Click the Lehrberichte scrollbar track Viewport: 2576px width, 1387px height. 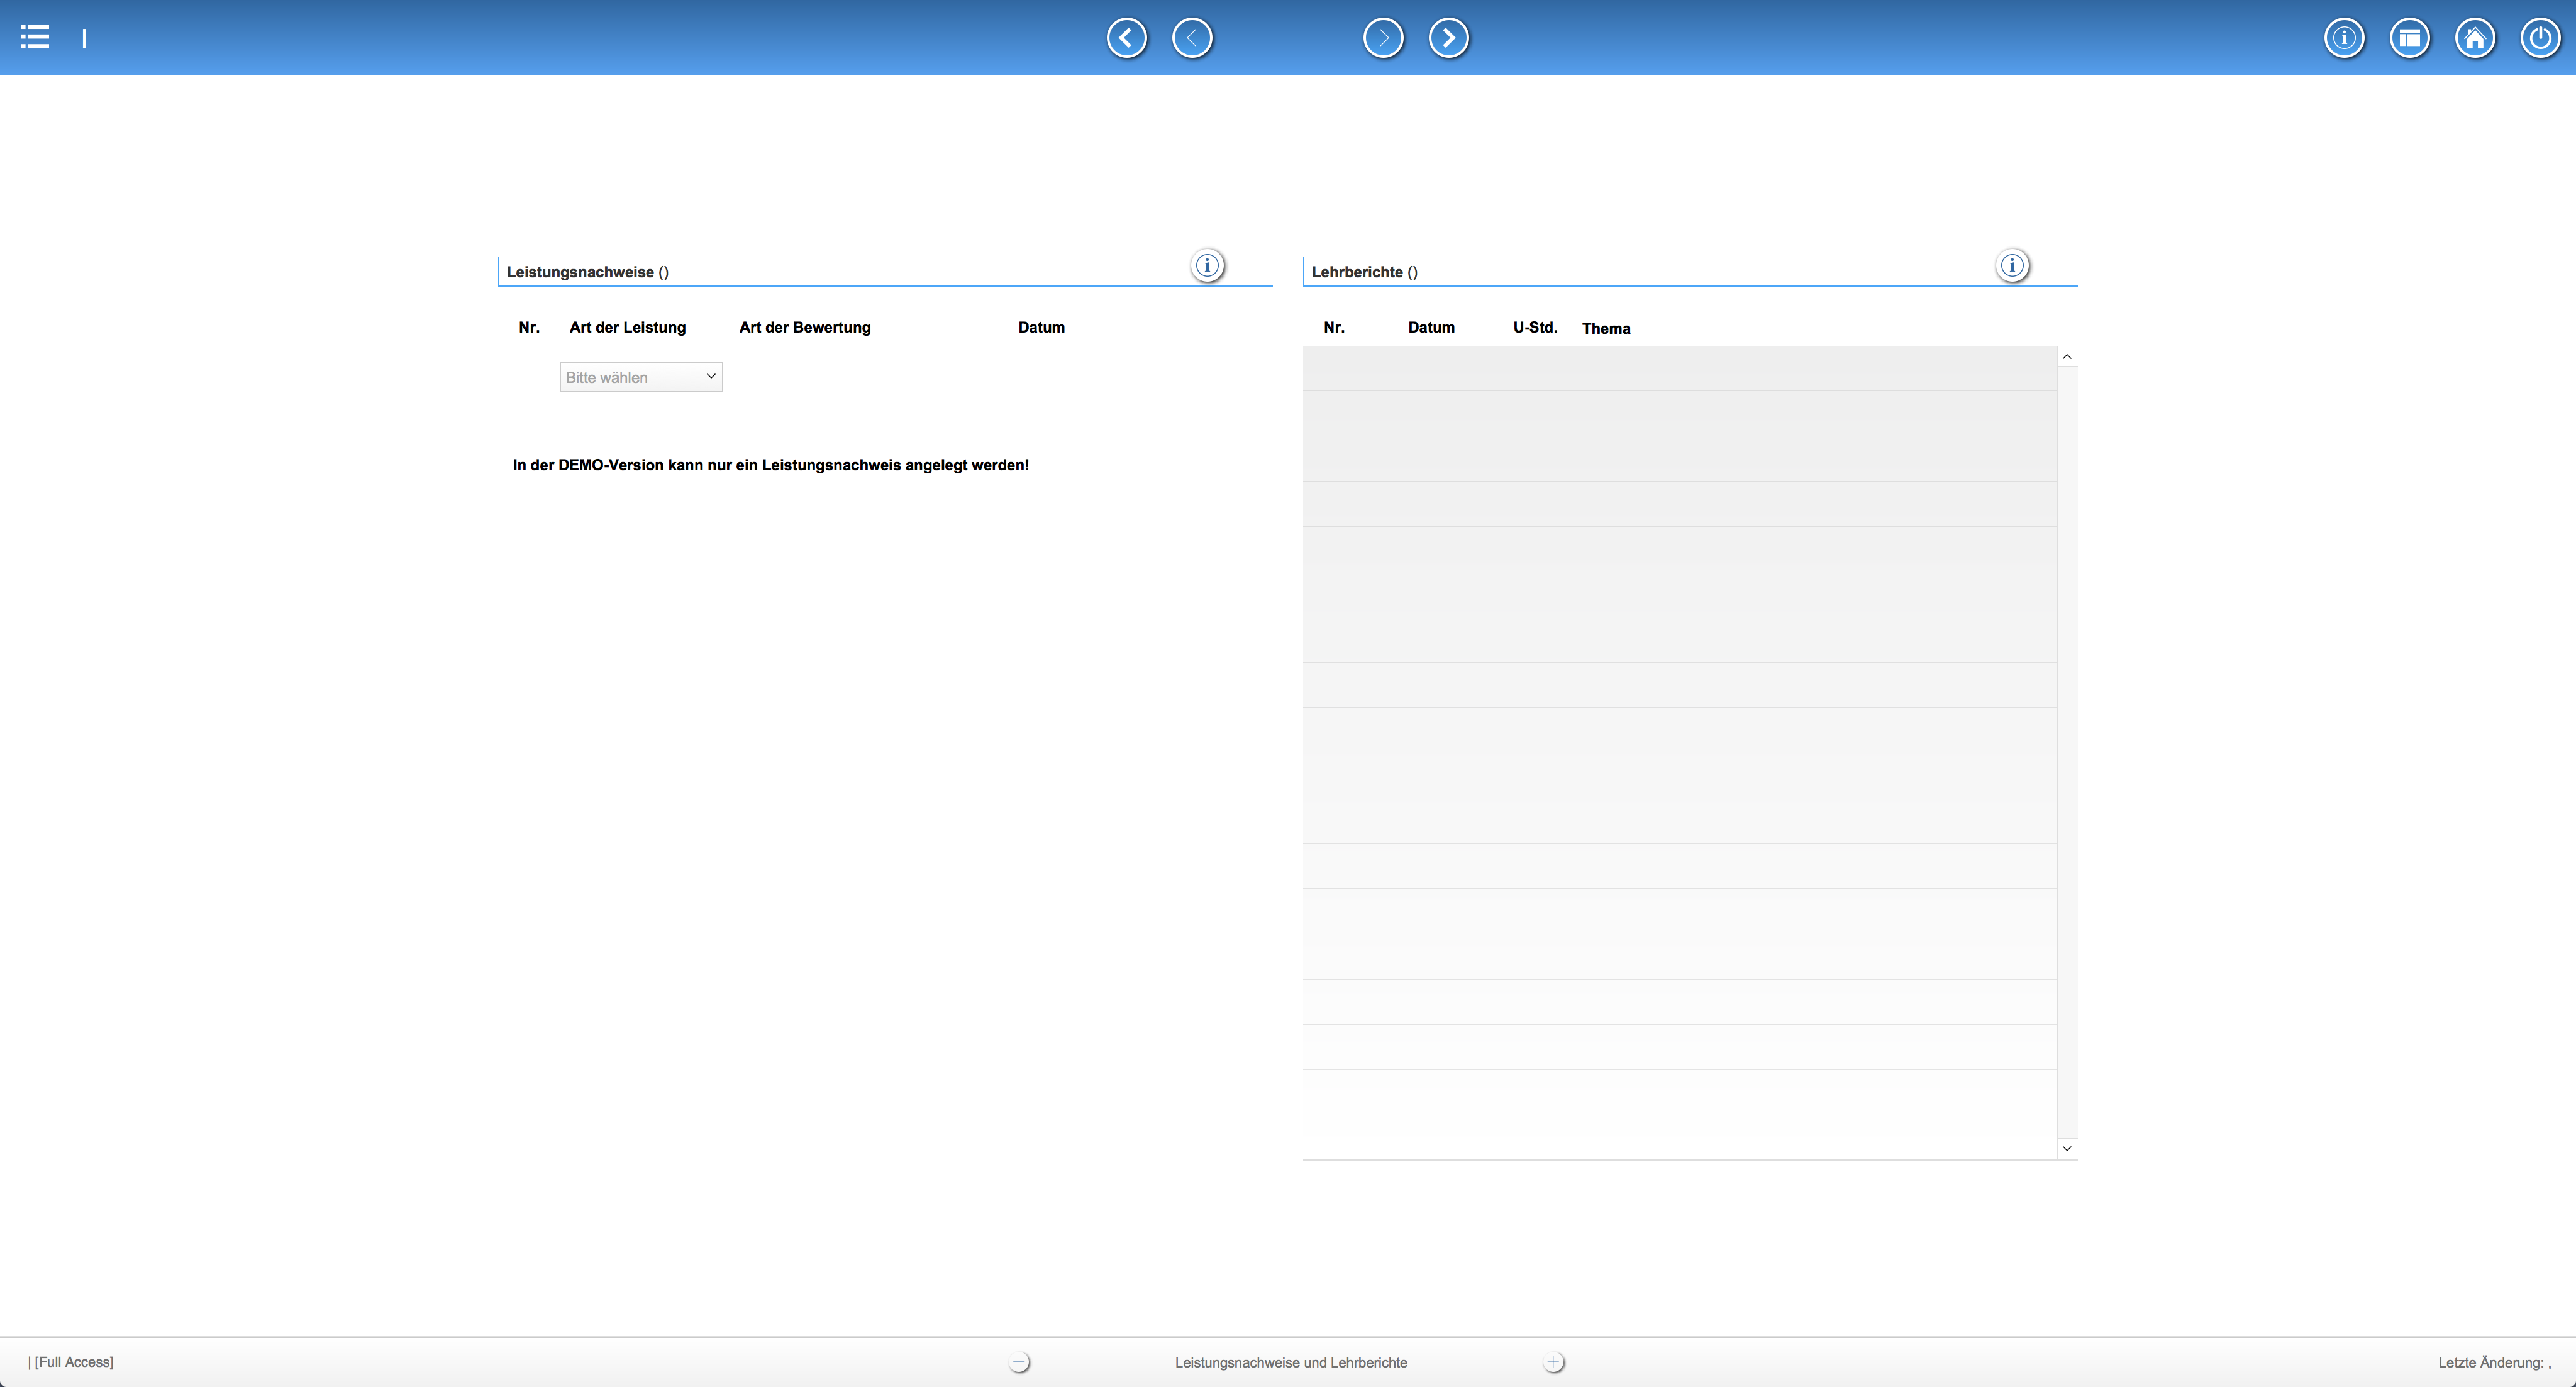pos(2067,750)
